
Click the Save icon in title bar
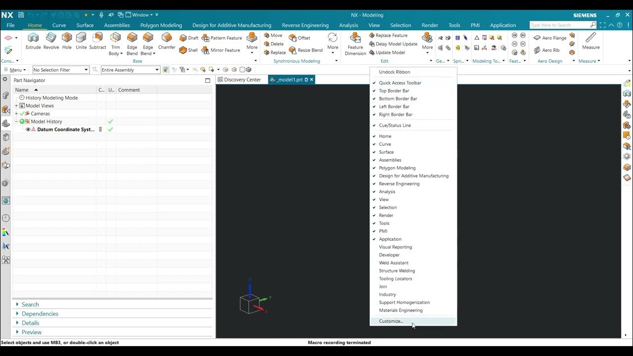tap(21, 15)
